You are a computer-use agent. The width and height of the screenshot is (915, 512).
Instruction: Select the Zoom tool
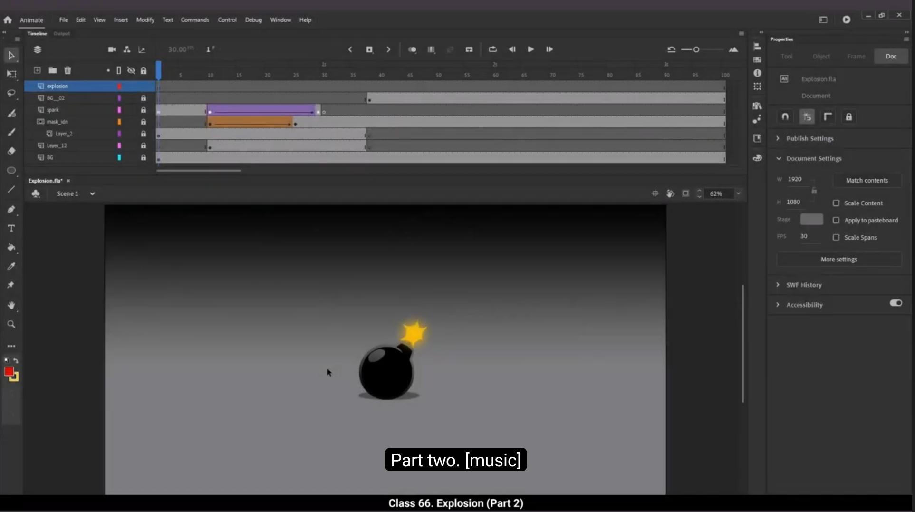(11, 324)
